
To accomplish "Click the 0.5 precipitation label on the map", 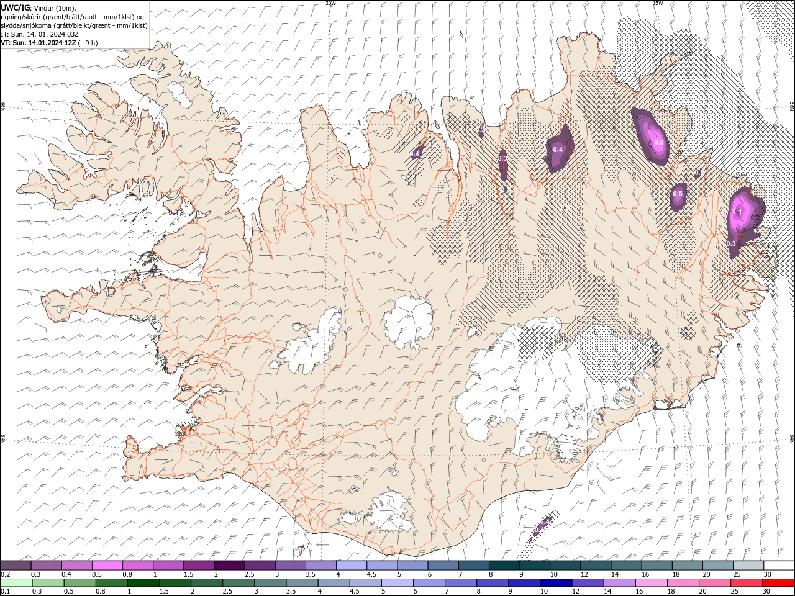I will pyautogui.click(x=678, y=194).
